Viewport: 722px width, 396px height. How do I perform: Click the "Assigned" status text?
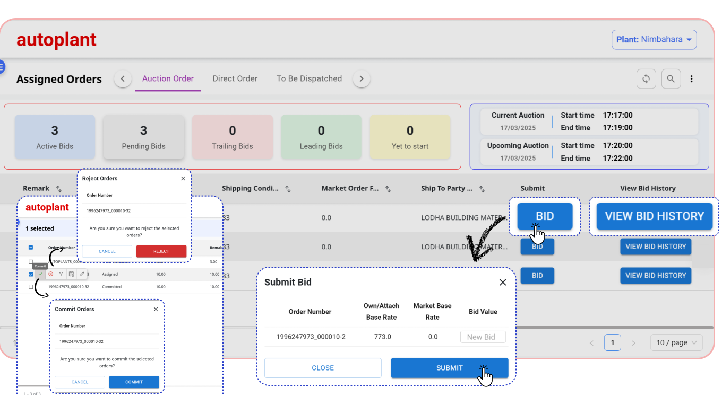pyautogui.click(x=110, y=275)
